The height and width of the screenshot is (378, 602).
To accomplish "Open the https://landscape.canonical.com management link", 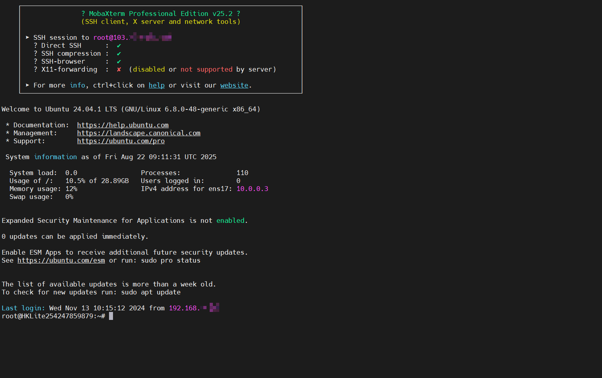I will point(138,133).
